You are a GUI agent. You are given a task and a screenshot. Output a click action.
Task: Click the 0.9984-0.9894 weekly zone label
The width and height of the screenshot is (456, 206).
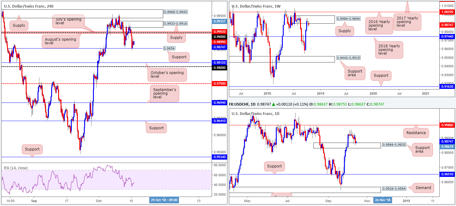pyautogui.click(x=348, y=19)
